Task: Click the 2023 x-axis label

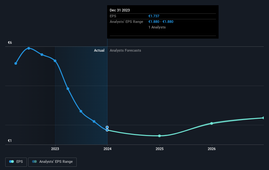Action: 55,149
